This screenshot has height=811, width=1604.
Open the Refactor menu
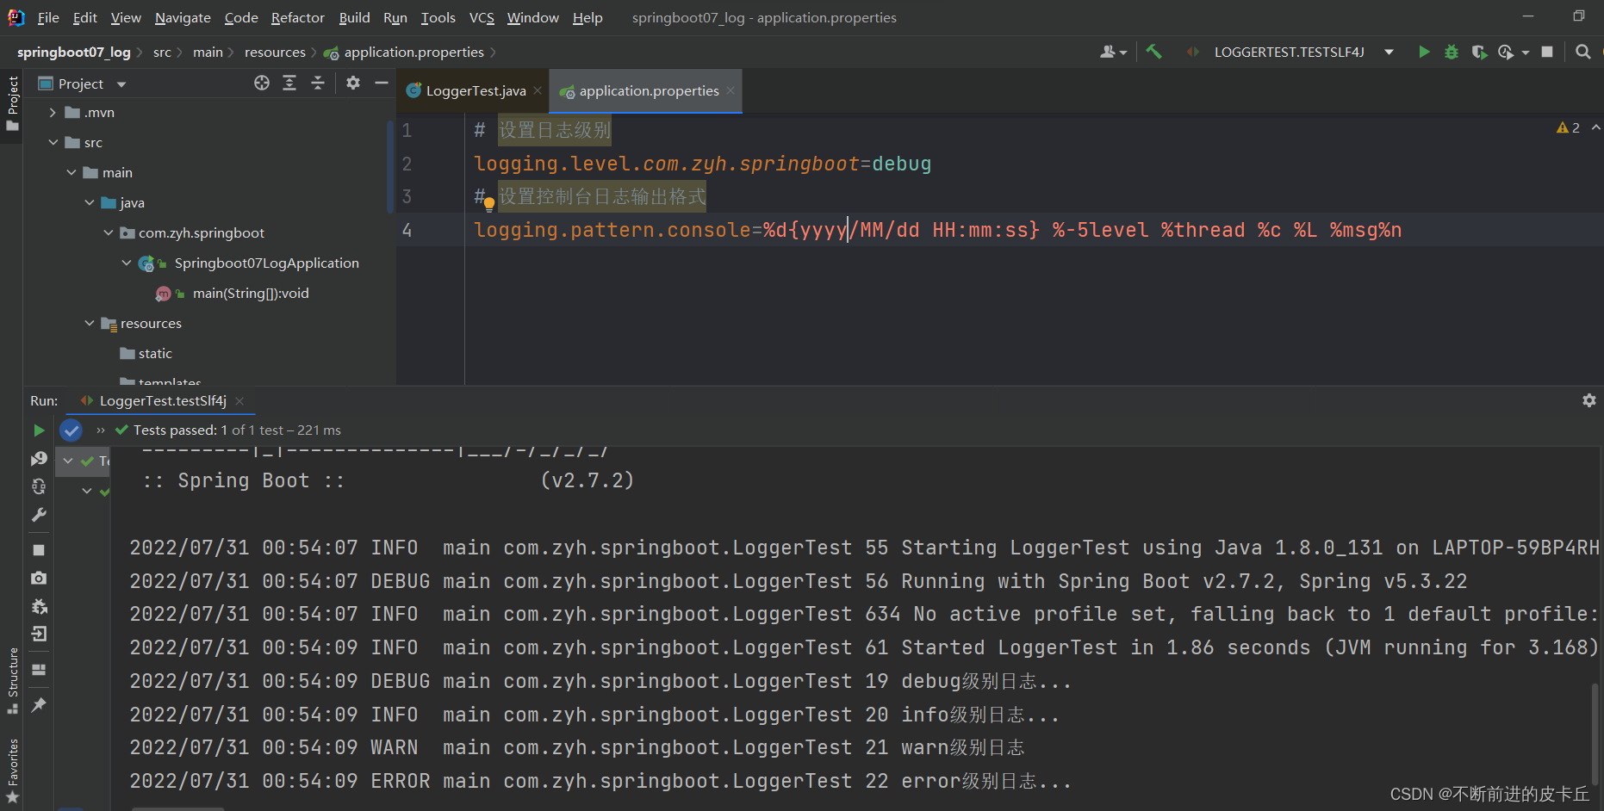tap(297, 17)
